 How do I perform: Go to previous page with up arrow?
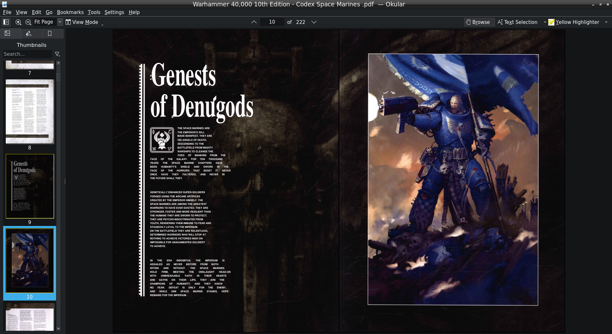(254, 22)
